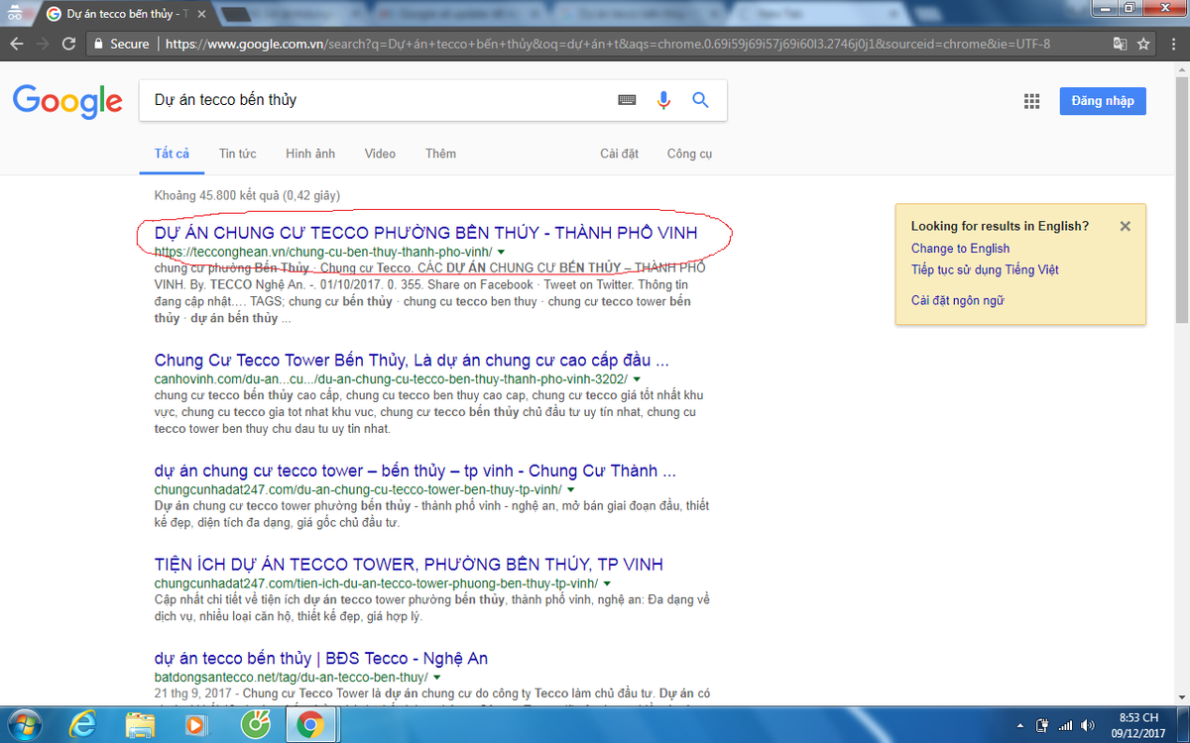
Task: Dismiss the English results notice
Action: coord(1125,226)
